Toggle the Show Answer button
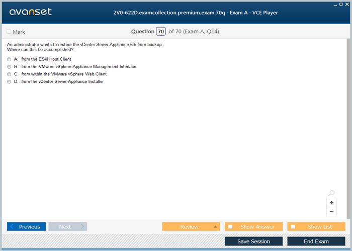352x251 pixels. coord(253,226)
